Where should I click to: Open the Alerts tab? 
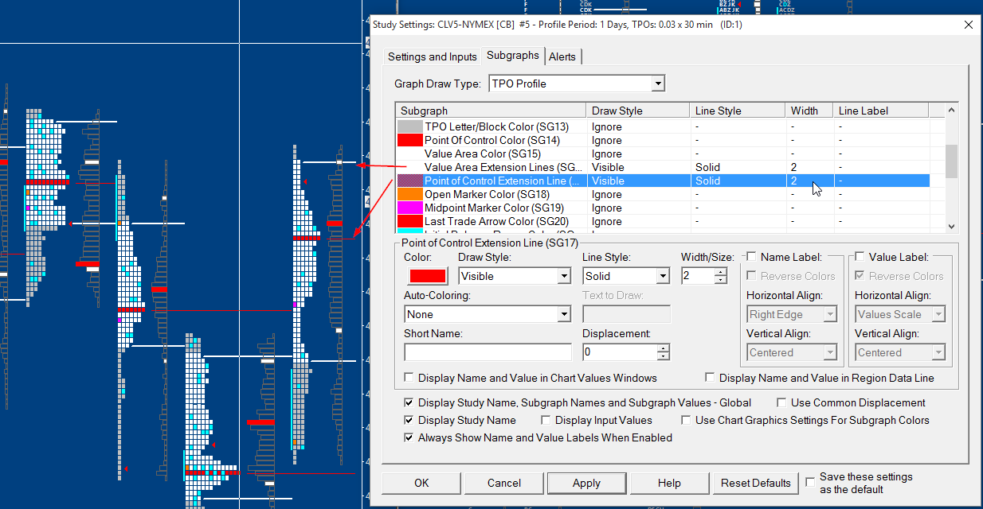point(562,56)
